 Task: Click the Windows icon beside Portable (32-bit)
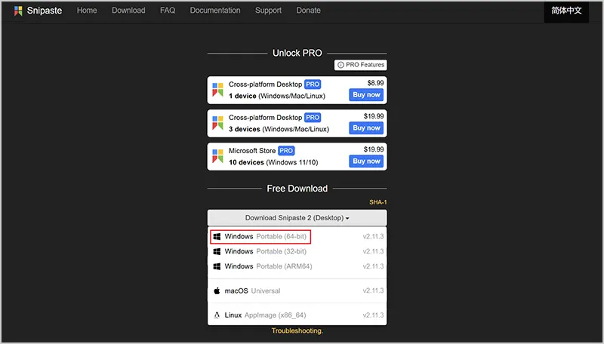pos(217,251)
